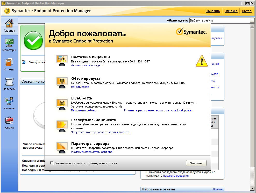Viewport: 256px width, 193px height.
Task: Click the Развертывание клиента heading text
Action: point(93,120)
